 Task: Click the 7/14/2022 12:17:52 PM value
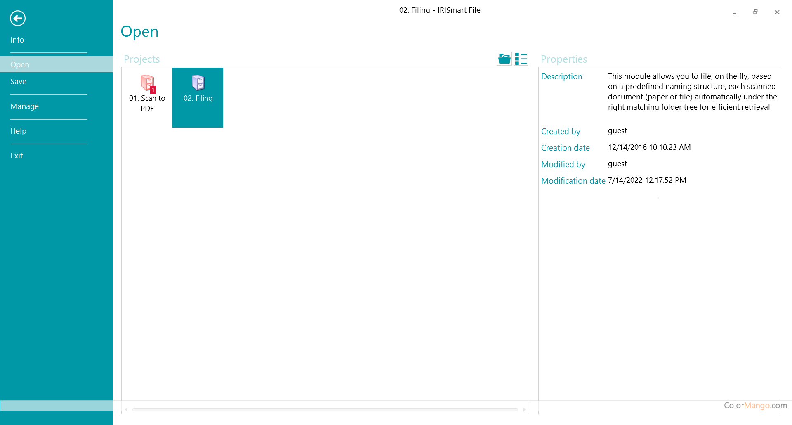647,180
